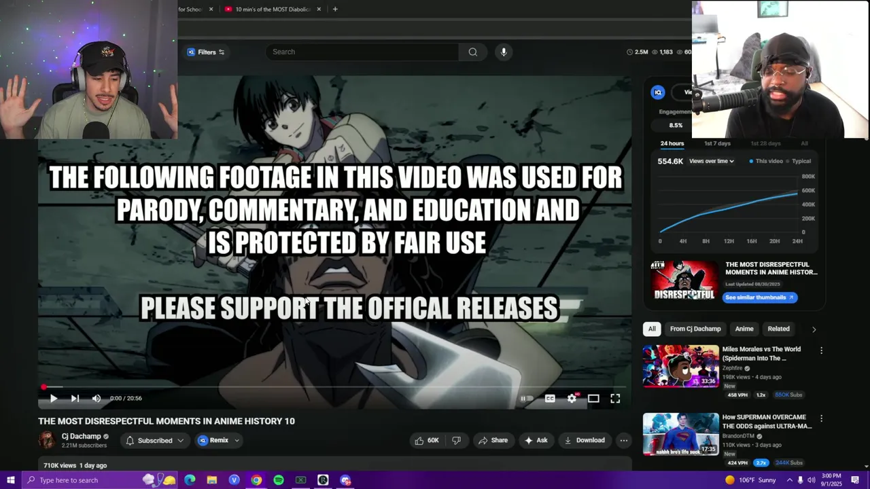This screenshot has height=489, width=870.
Task: Open options menu for SUPERMAN video
Action: 821,418
